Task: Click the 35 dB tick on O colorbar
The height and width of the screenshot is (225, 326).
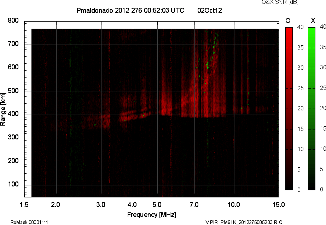Action: coord(301,48)
